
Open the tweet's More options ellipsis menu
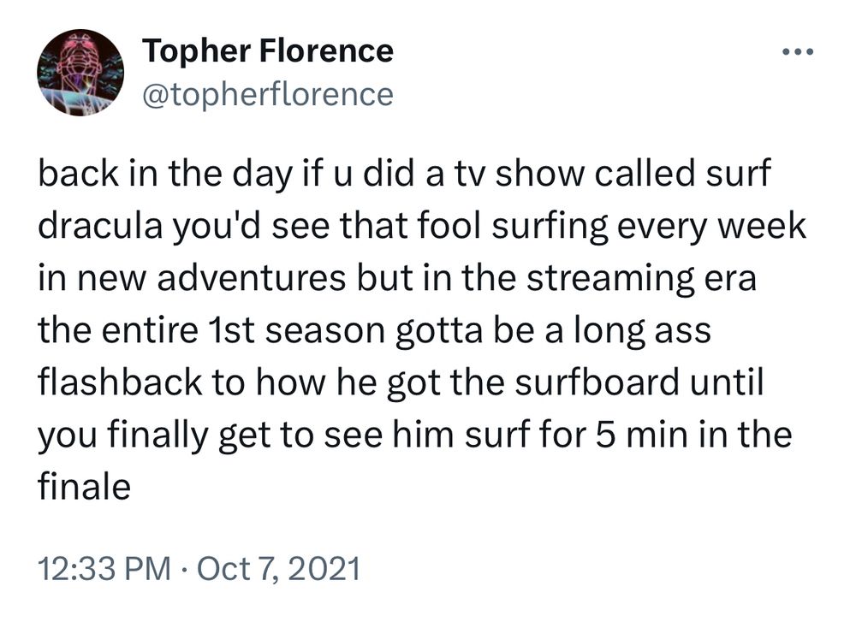coord(800,51)
